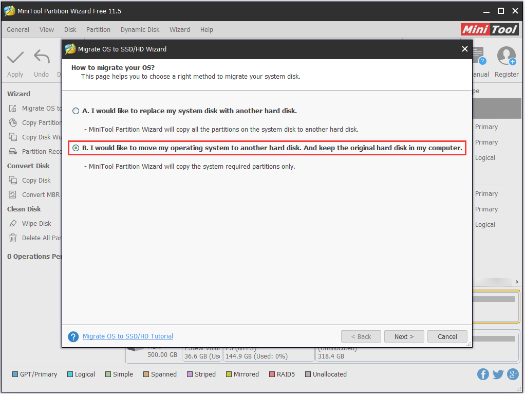Click the disabled Back button
The height and width of the screenshot is (394, 525).
coord(361,337)
